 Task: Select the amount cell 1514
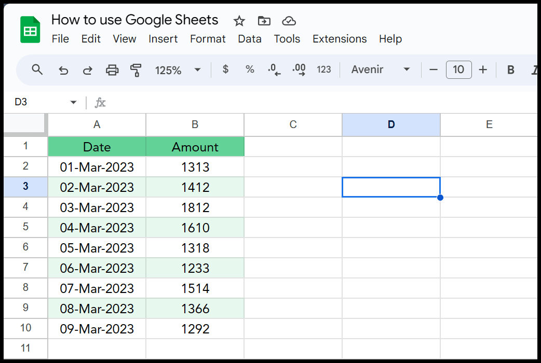click(195, 288)
